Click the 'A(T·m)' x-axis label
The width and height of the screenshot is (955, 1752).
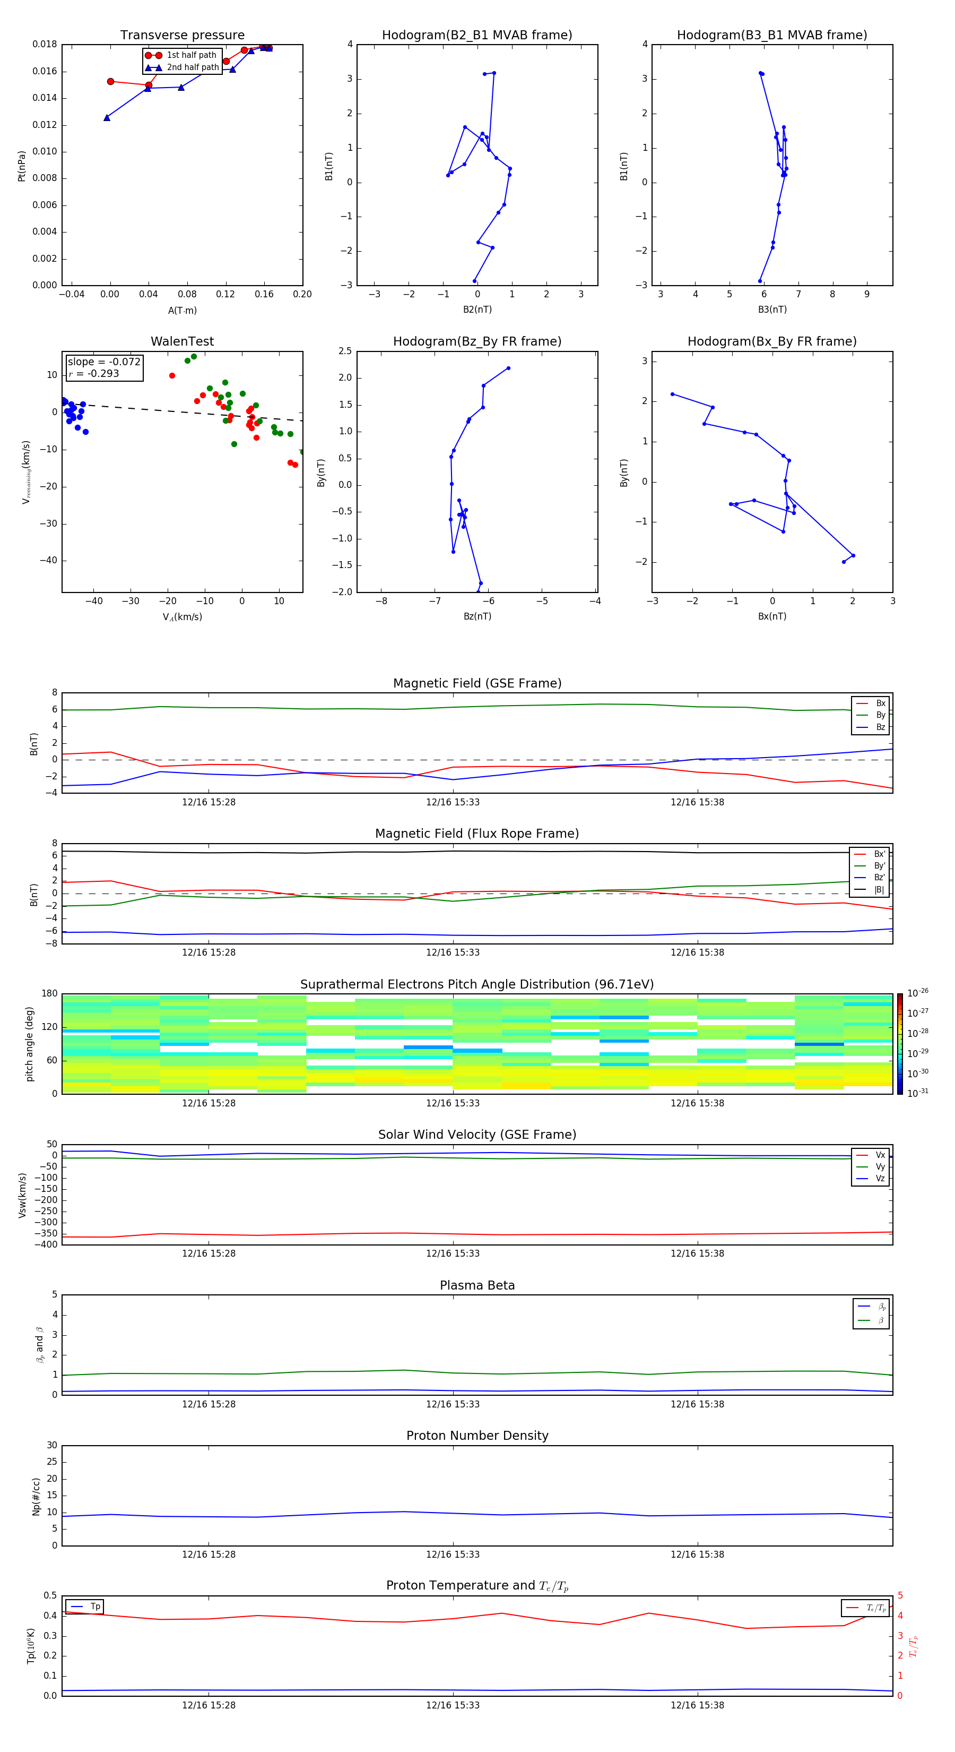coord(182,310)
